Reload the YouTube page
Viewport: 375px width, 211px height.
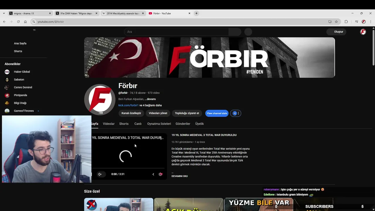18,22
